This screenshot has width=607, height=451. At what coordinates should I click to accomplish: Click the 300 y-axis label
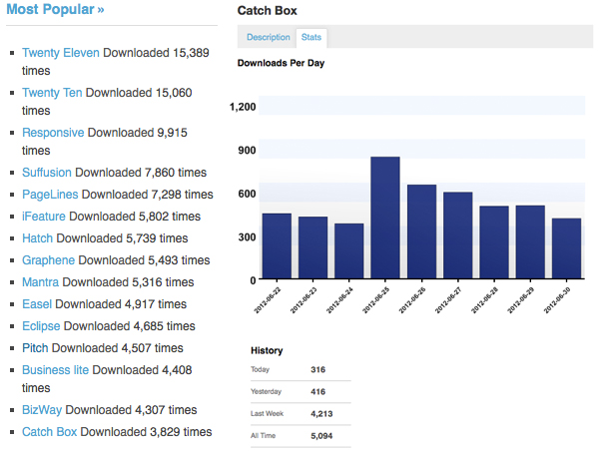tap(247, 237)
